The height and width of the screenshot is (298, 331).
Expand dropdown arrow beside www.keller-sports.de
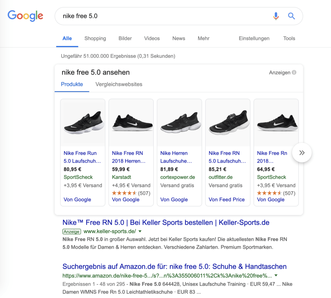pyautogui.click(x=140, y=231)
